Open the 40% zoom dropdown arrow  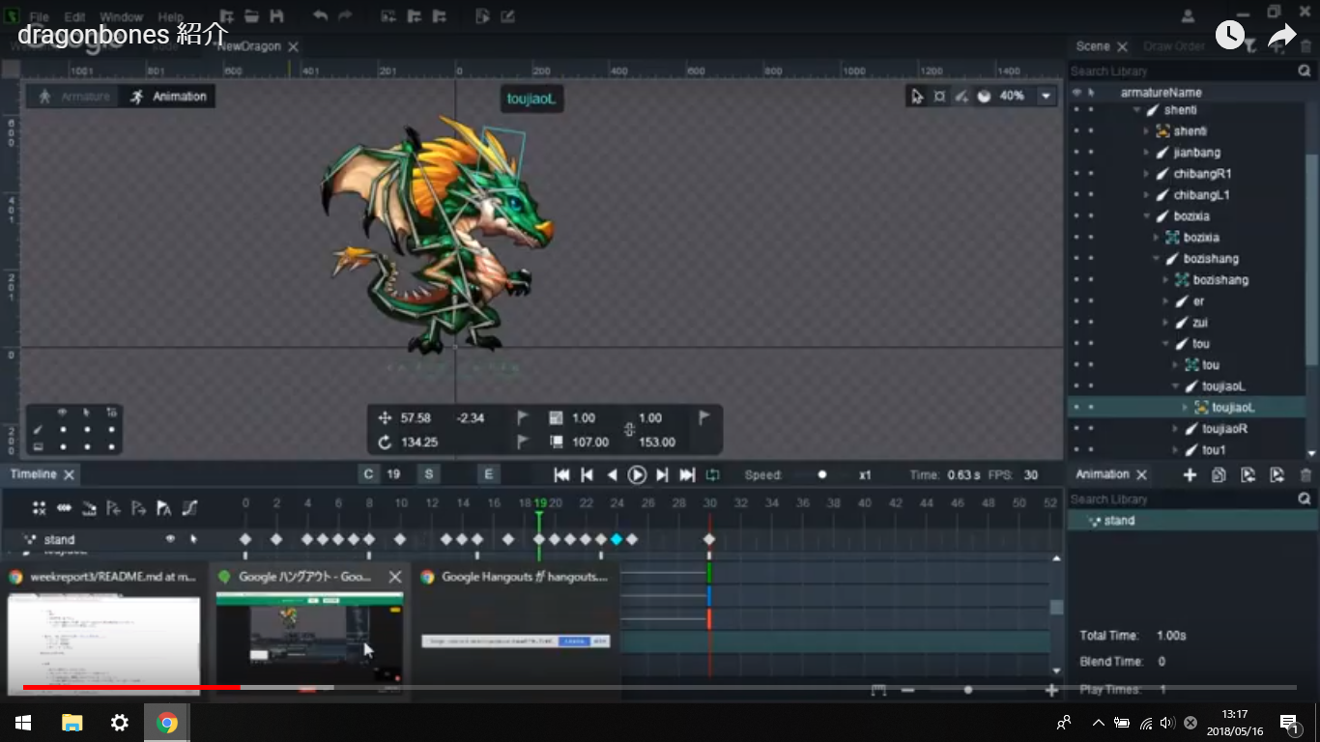(x=1046, y=96)
